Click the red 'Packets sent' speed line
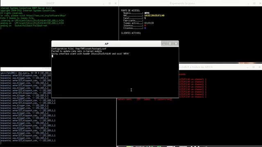This screenshot has width=262, height=147. click(145, 99)
